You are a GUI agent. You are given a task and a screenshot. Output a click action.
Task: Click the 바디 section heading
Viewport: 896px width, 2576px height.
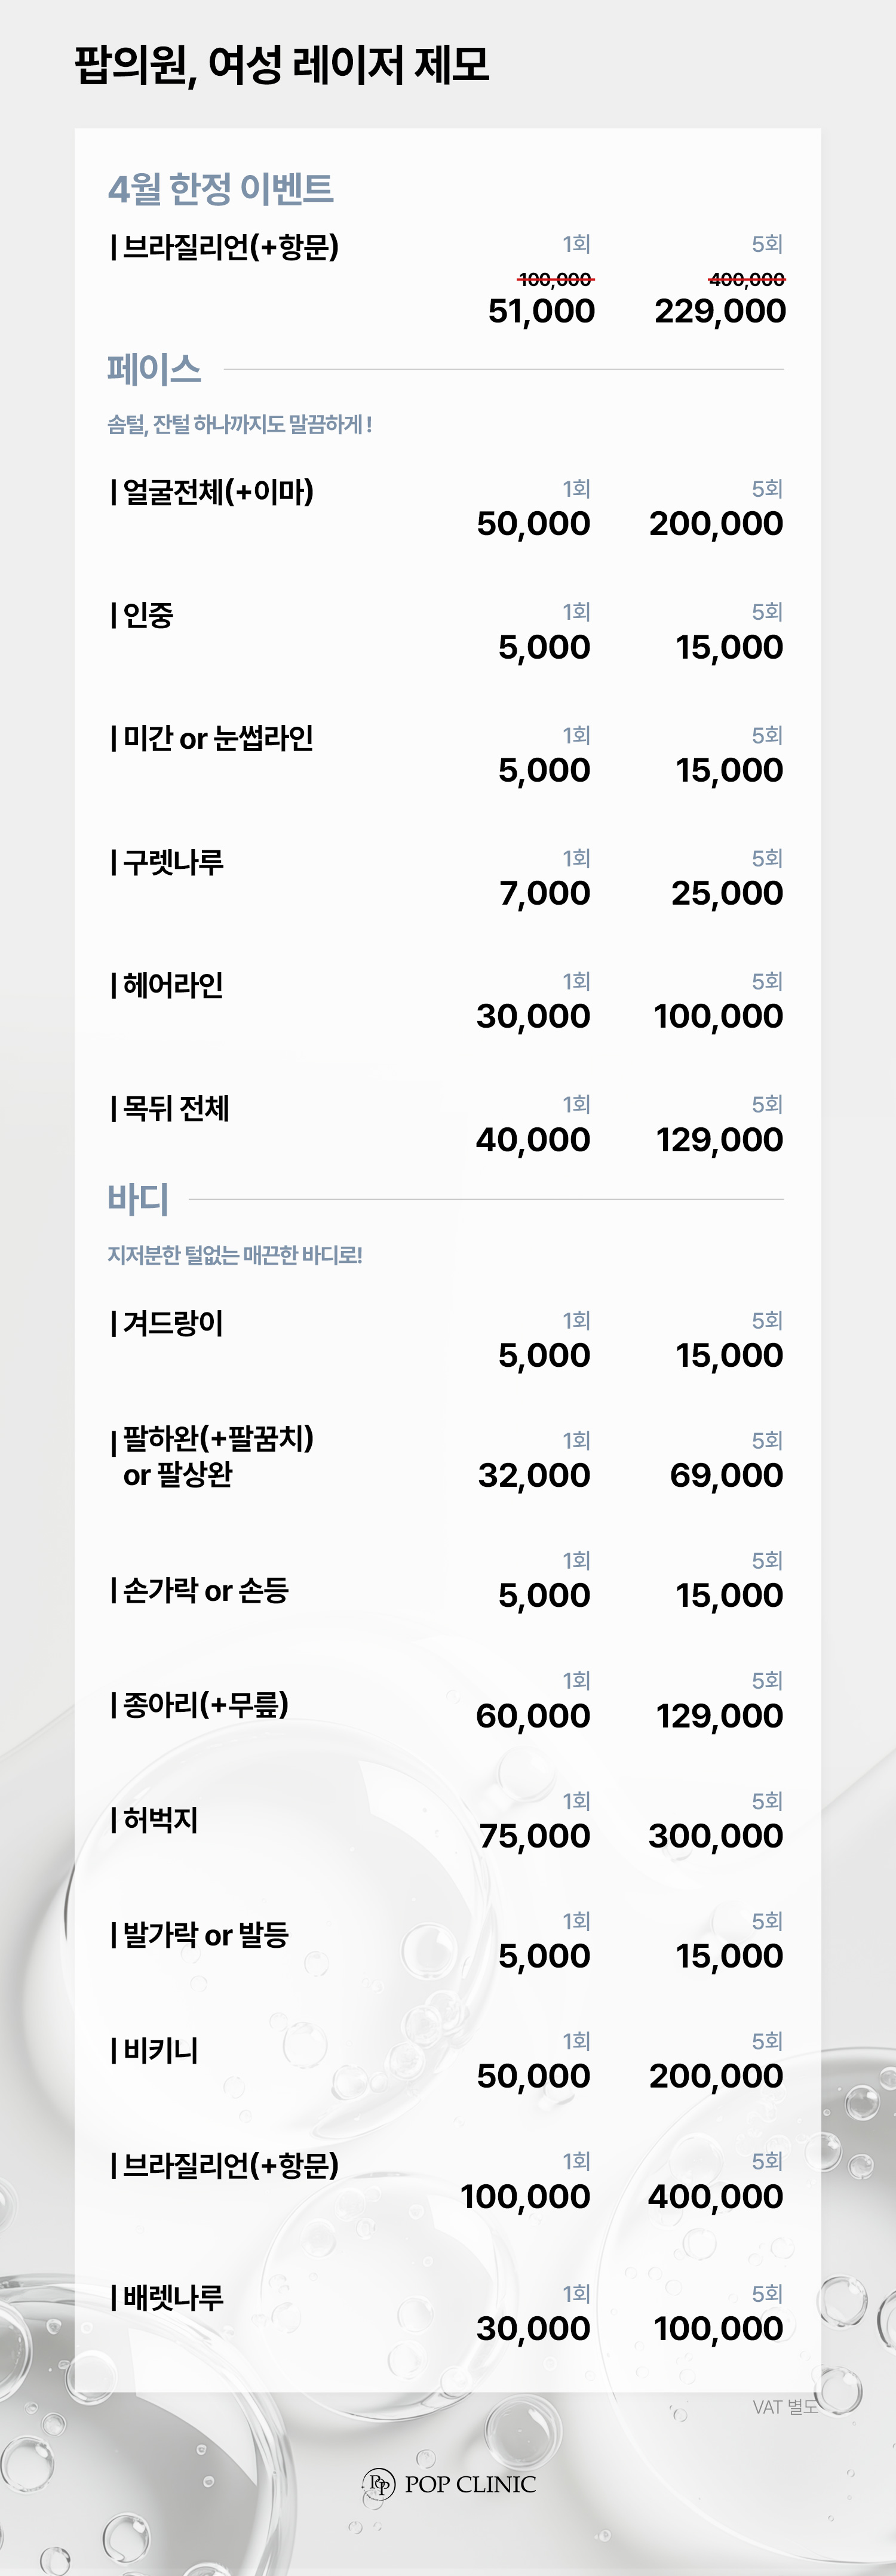pos(138,1198)
